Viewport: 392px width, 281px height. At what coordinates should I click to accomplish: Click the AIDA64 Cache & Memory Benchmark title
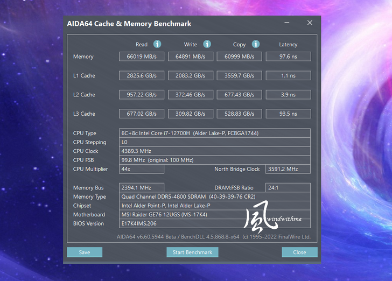click(129, 24)
